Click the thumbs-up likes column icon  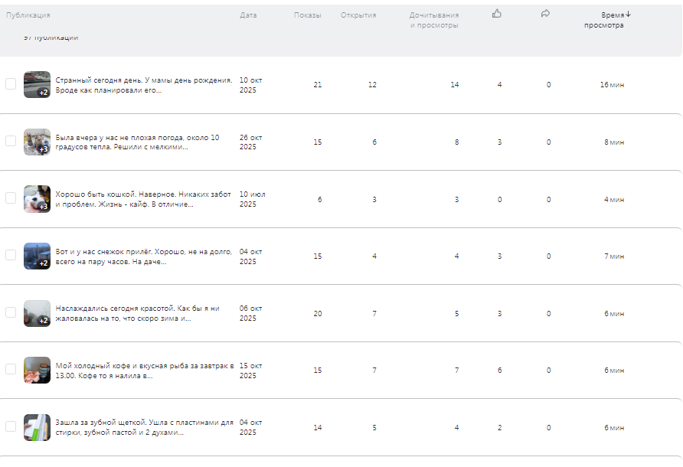pos(497,14)
